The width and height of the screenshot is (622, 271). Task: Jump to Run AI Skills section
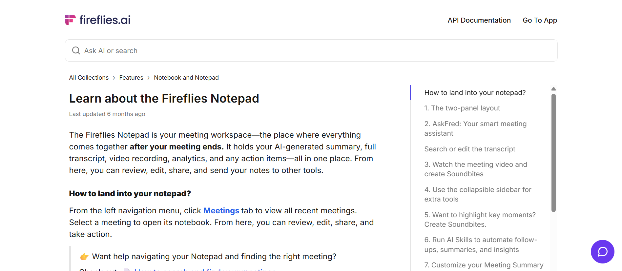click(481, 245)
